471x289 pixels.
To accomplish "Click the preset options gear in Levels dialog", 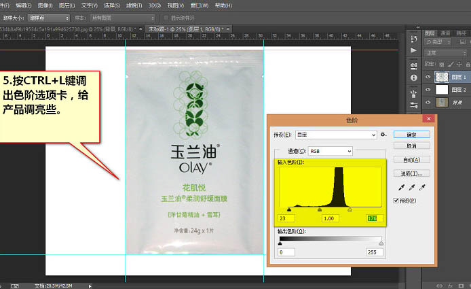I will (383, 135).
